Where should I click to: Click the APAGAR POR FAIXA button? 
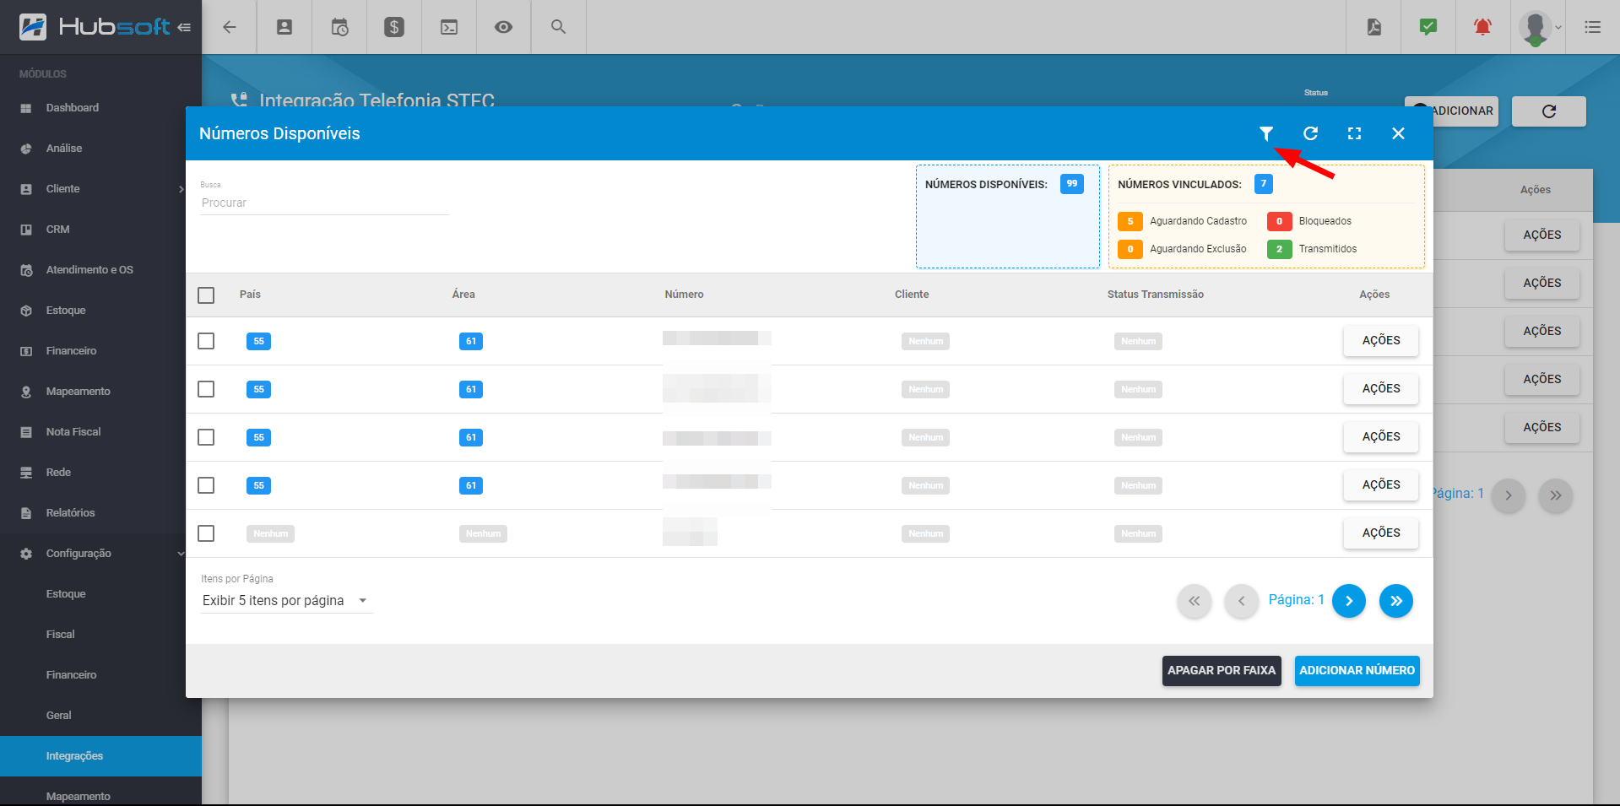click(x=1221, y=671)
